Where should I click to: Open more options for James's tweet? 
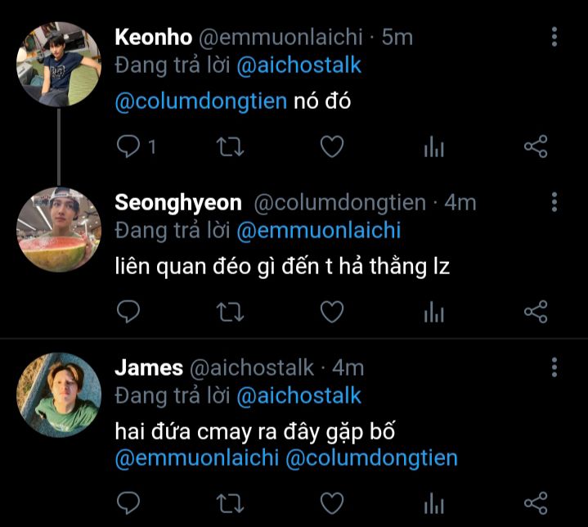point(554,367)
